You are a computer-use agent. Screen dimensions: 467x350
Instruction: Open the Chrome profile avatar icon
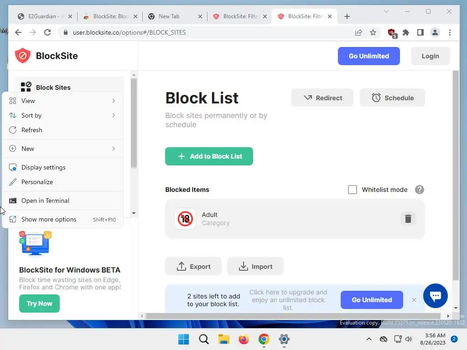435,32
